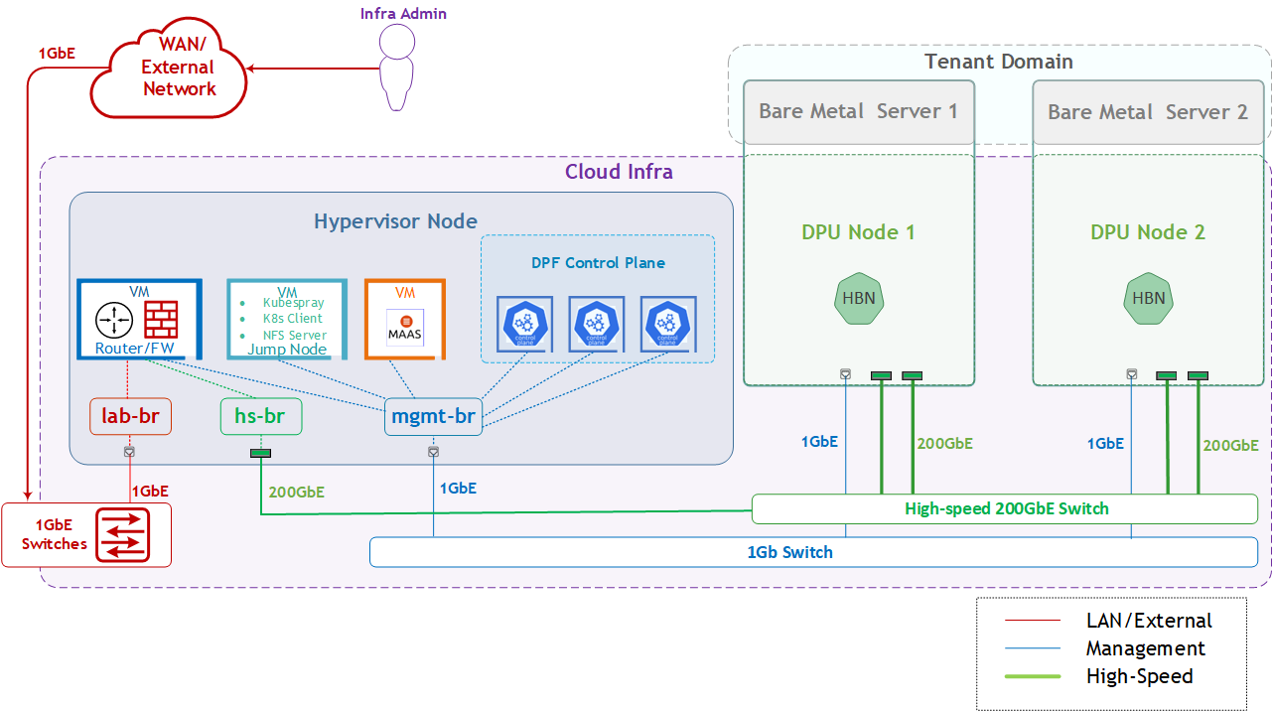Screen dimensions: 1273x711
Task: Click the rightmost Control Plane hexagon
Action: [x=666, y=325]
